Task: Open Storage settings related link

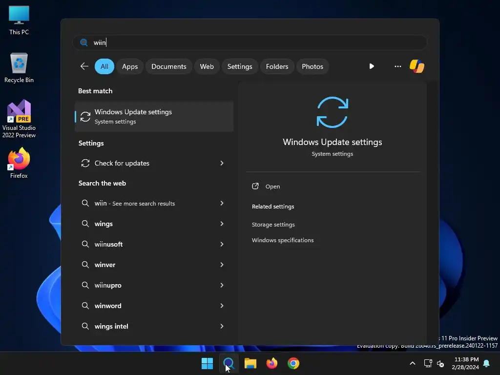Action: (x=273, y=225)
